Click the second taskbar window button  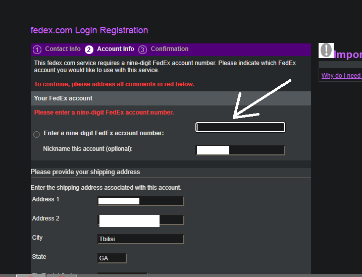tap(62, 275)
